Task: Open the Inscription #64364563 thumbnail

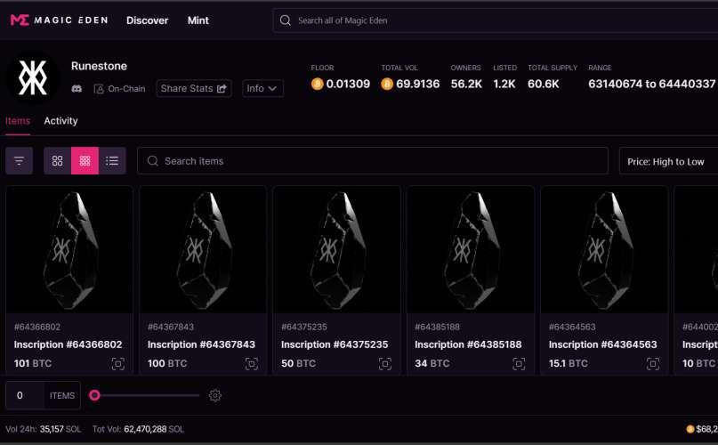Action: tap(604, 250)
